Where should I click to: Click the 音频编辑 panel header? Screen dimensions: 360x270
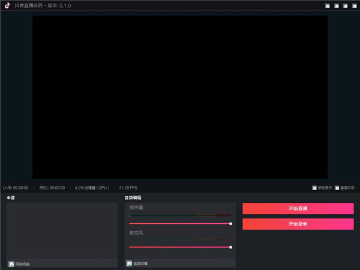click(133, 197)
